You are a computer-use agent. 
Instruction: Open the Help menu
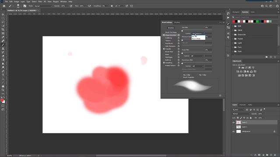[x=70, y=1]
